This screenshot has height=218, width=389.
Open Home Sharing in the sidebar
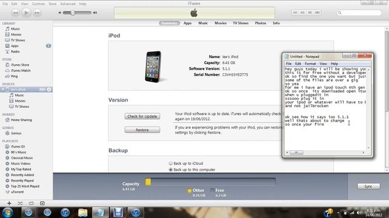(x=21, y=120)
